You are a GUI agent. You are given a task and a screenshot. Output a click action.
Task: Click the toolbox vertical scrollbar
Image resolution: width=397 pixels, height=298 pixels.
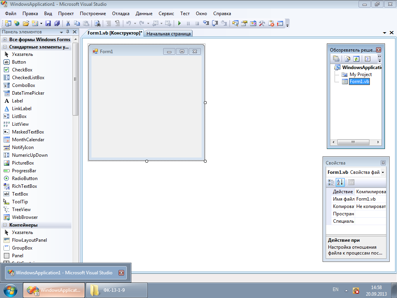click(x=76, y=79)
